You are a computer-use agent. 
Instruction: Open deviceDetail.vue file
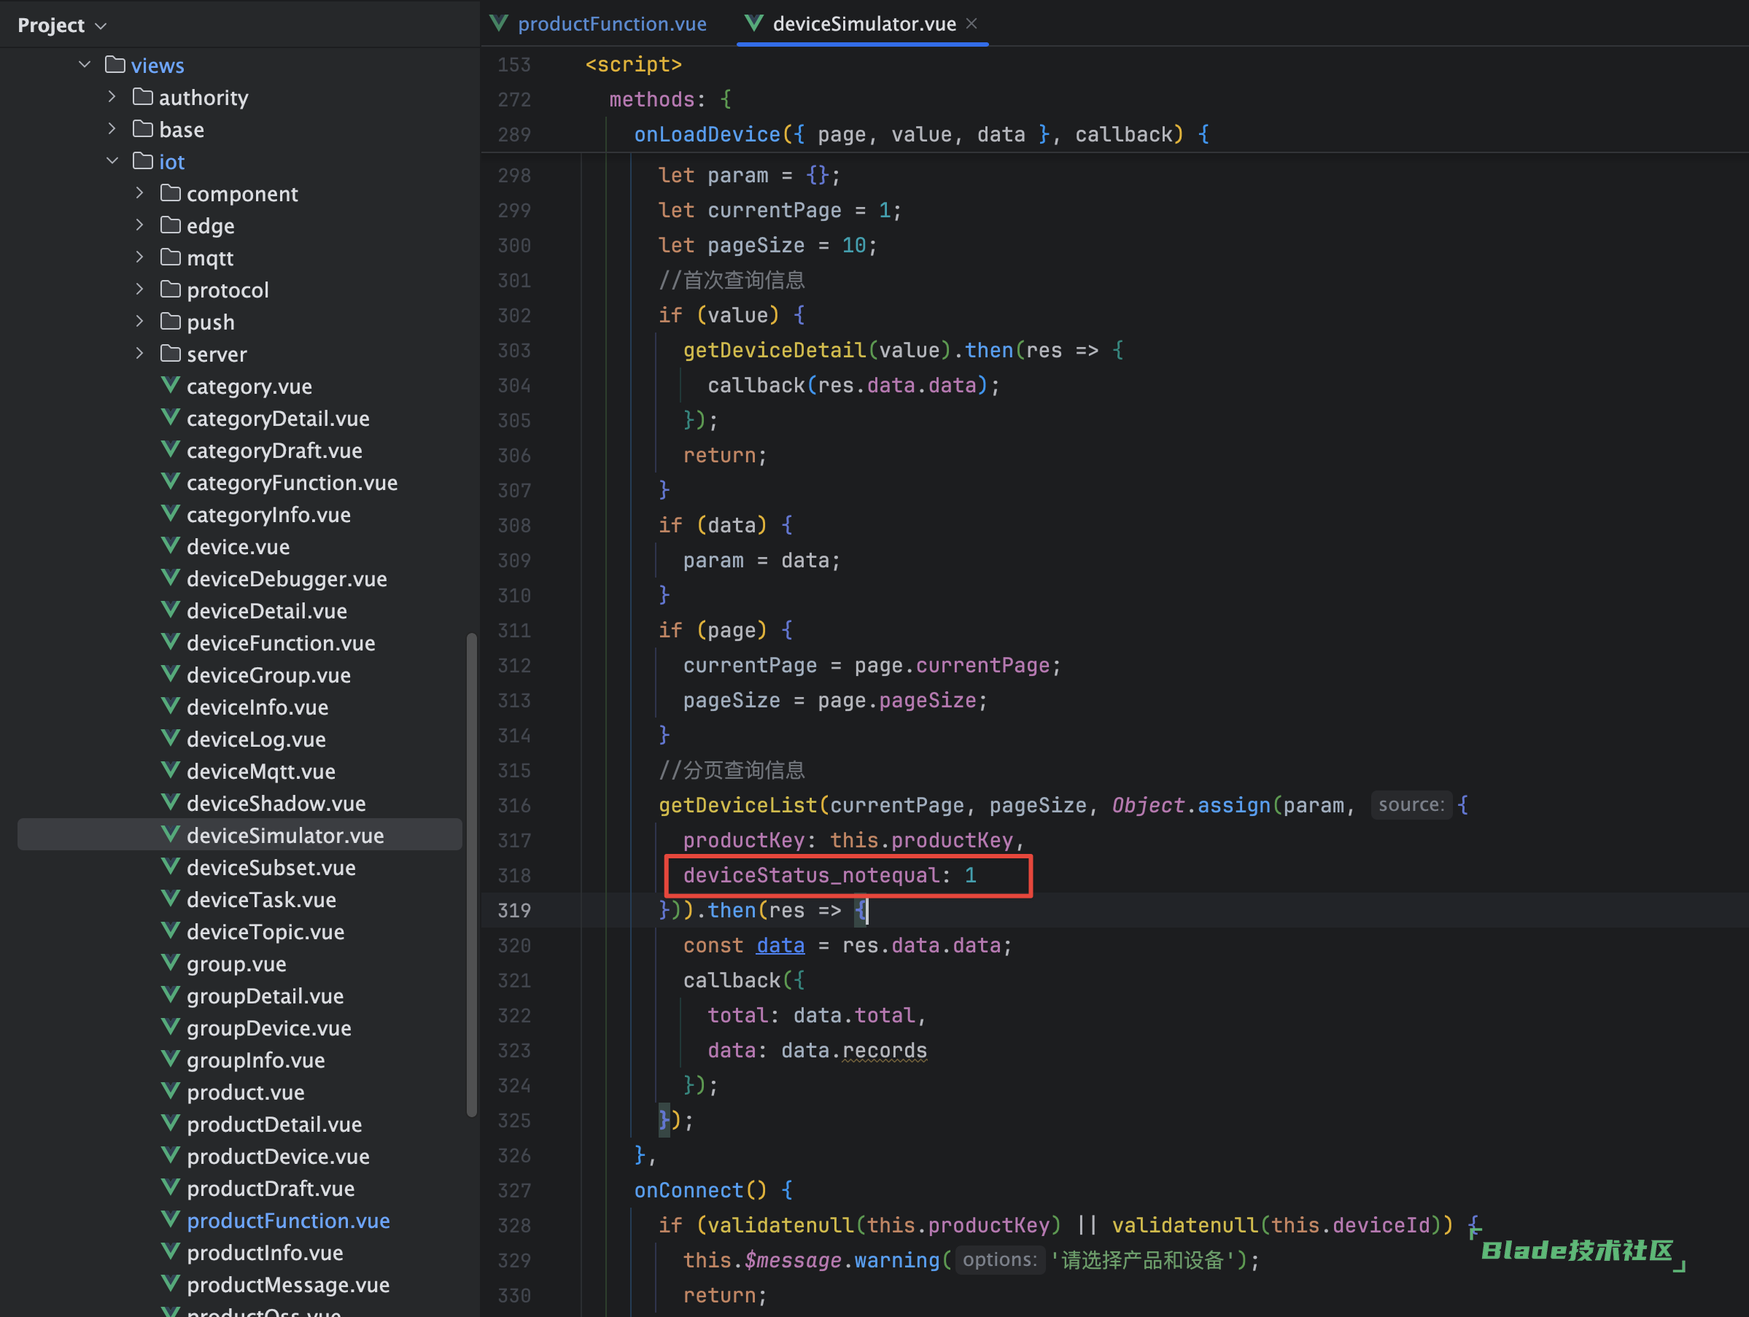click(266, 610)
